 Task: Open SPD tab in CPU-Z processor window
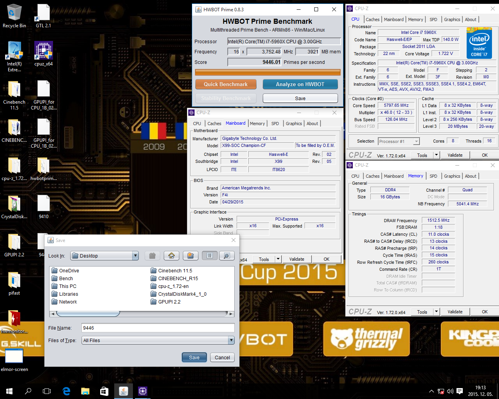(x=433, y=19)
